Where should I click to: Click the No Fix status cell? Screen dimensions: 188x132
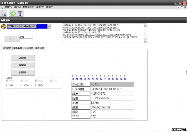tap(112, 84)
